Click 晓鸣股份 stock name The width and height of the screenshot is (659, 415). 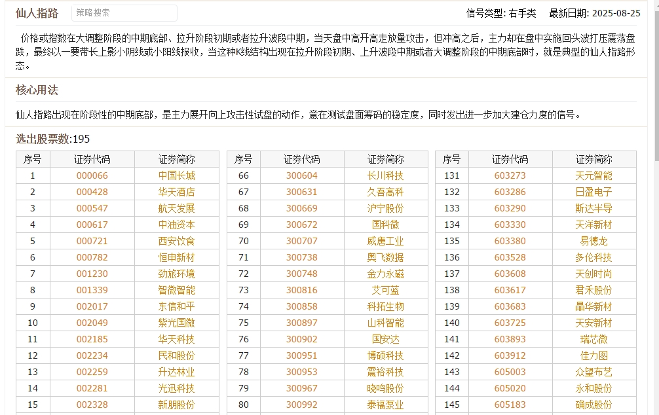pyautogui.click(x=385, y=389)
